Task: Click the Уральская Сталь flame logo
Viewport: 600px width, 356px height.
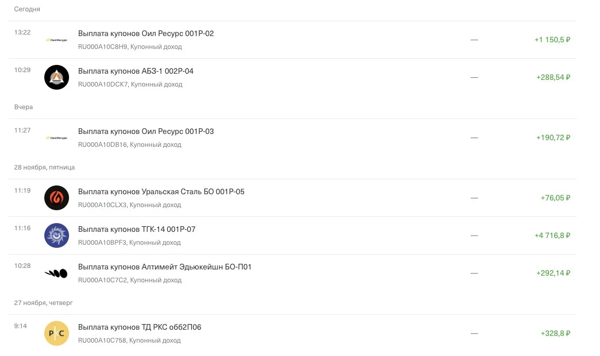Action: [57, 198]
